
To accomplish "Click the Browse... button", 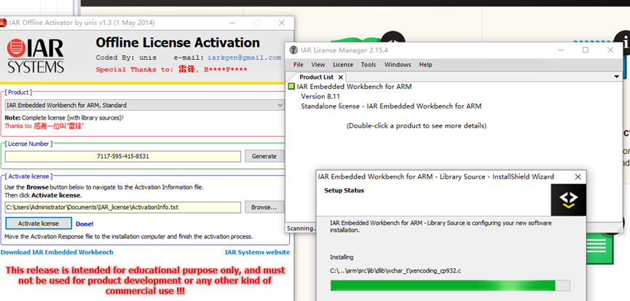I will click(264, 208).
